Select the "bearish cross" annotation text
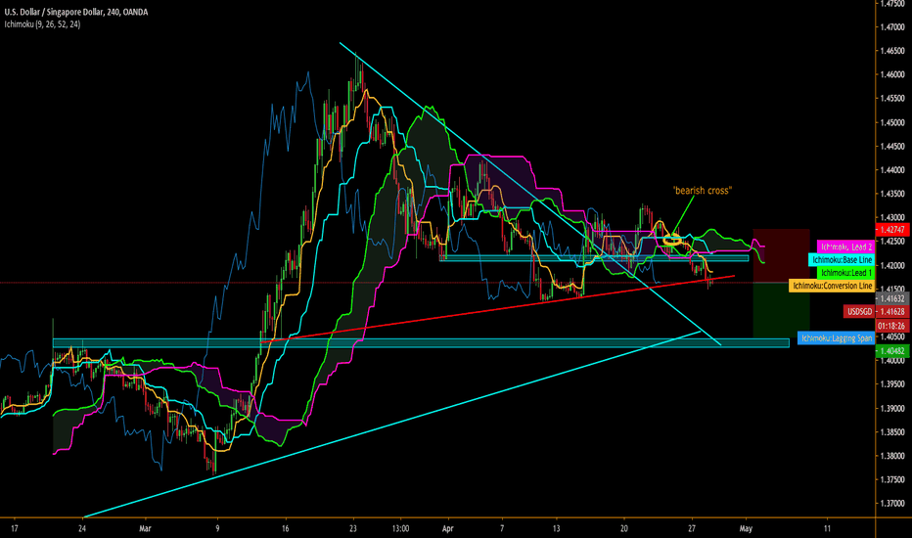This screenshot has width=912, height=538. (x=702, y=190)
